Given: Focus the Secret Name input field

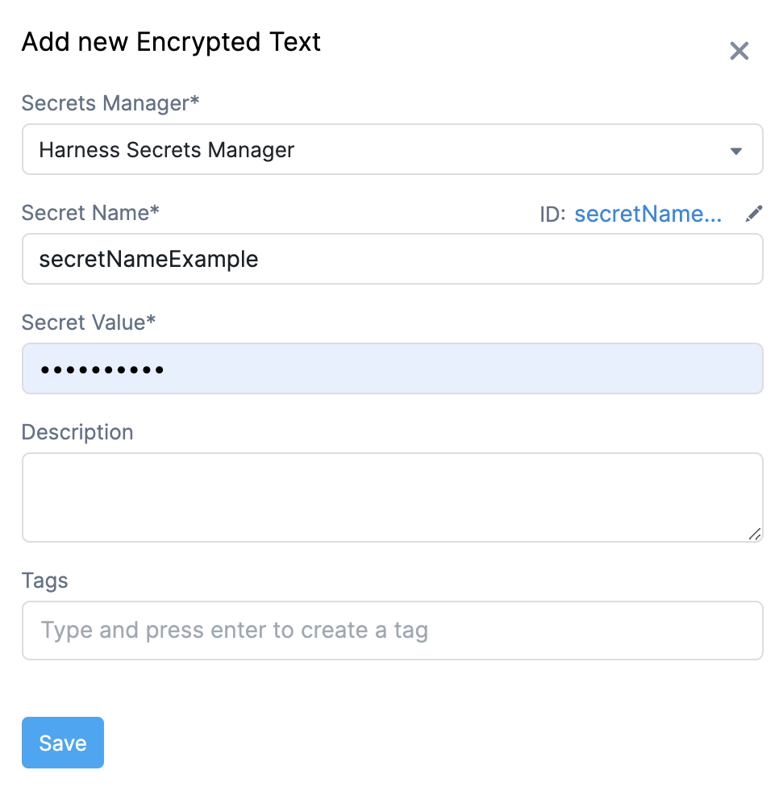Looking at the screenshot, I should tap(393, 259).
